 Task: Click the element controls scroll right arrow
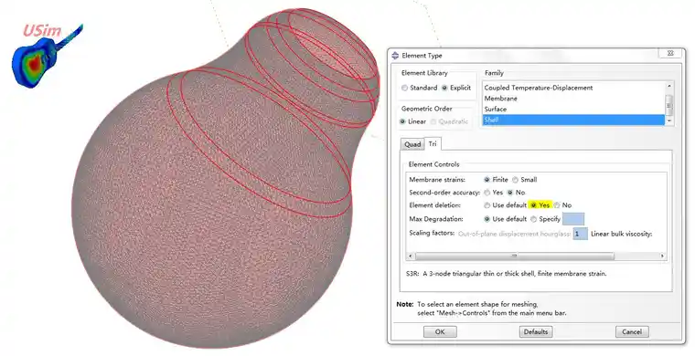(x=662, y=256)
